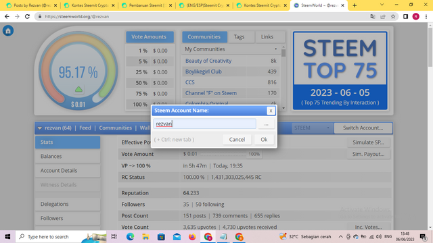This screenshot has width=433, height=243.
Task: Switch to Pembaruan Steemit tab
Action: pos(147,5)
